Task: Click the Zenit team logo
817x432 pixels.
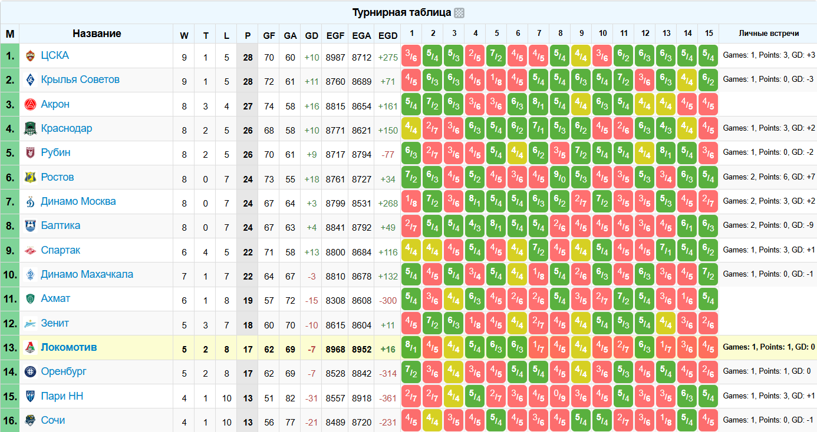Action: point(31,324)
